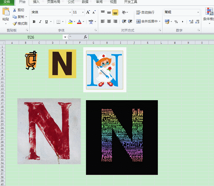Open the Name Box dropdown arrow
Image resolution: width=214 pixels, height=186 pixels.
[65, 37]
